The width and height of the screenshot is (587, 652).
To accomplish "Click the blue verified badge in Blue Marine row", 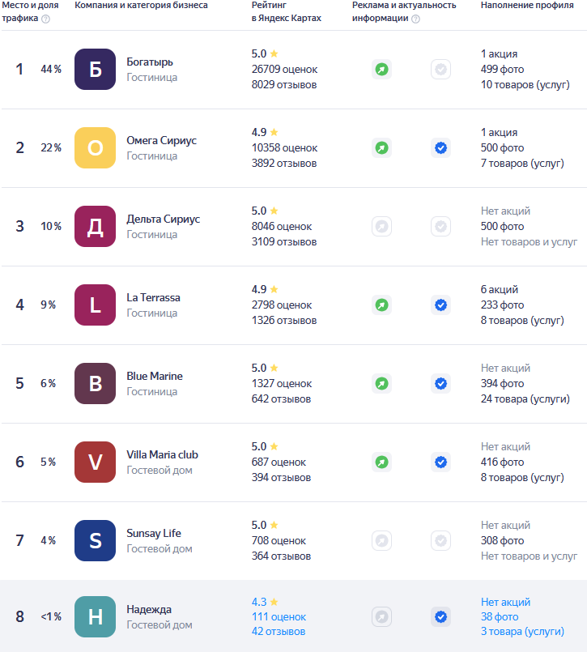I will (x=440, y=384).
